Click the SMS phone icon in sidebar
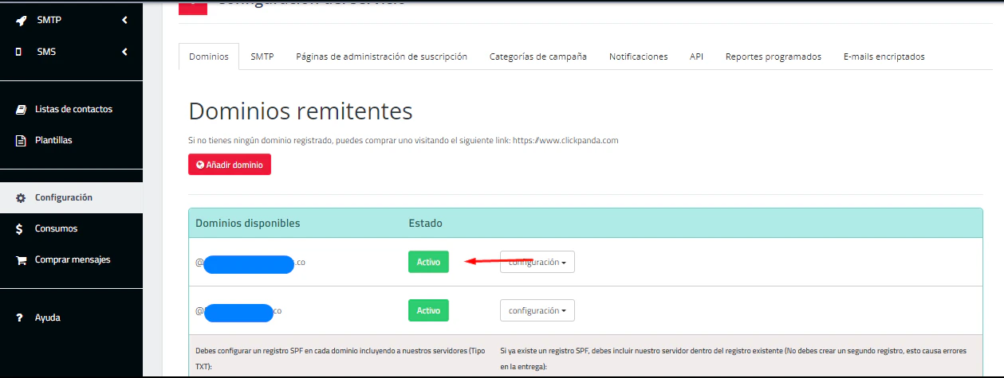 tap(19, 52)
